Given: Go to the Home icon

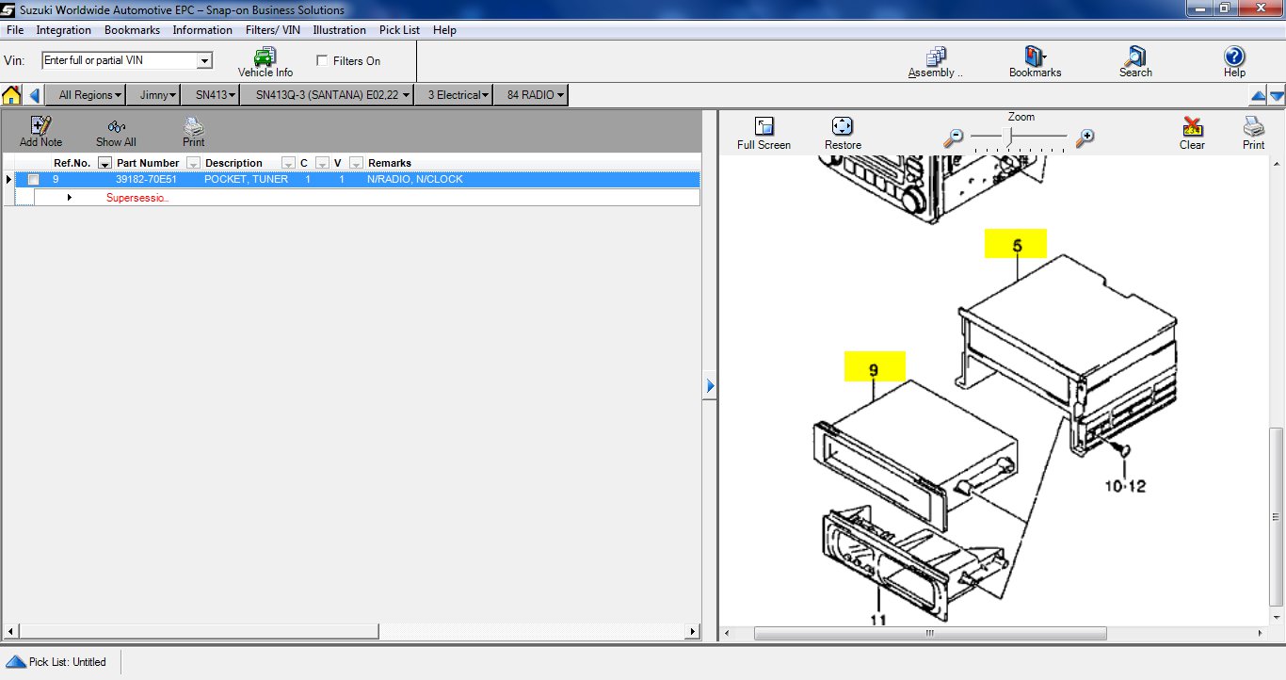Looking at the screenshot, I should pyautogui.click(x=11, y=95).
